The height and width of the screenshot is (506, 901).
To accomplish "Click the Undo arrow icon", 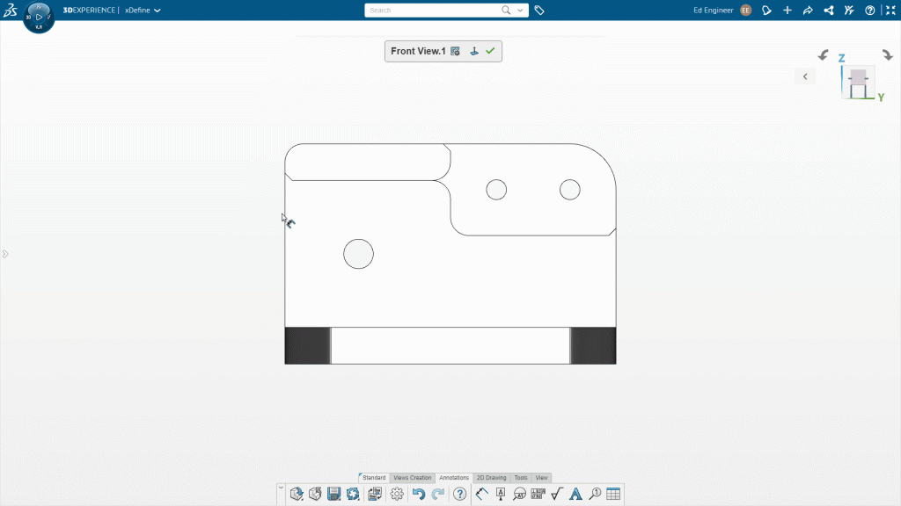I will pyautogui.click(x=419, y=494).
